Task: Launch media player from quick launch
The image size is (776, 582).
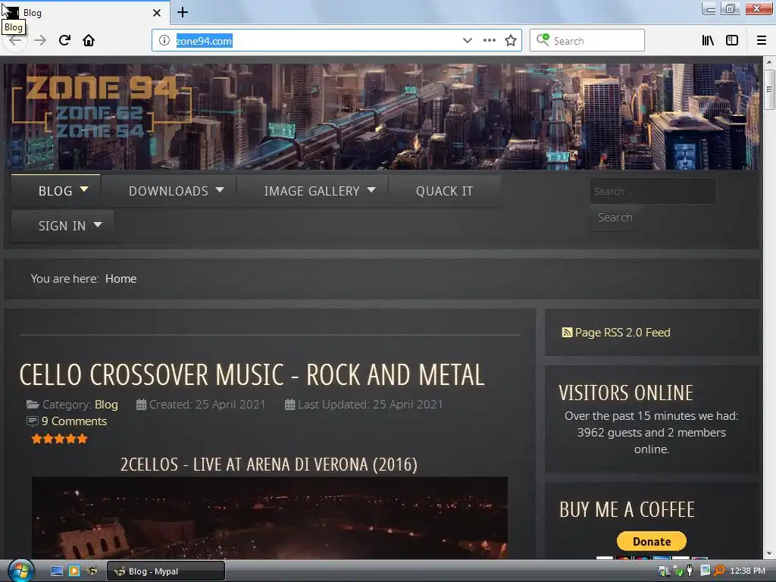Action: pyautogui.click(x=74, y=571)
